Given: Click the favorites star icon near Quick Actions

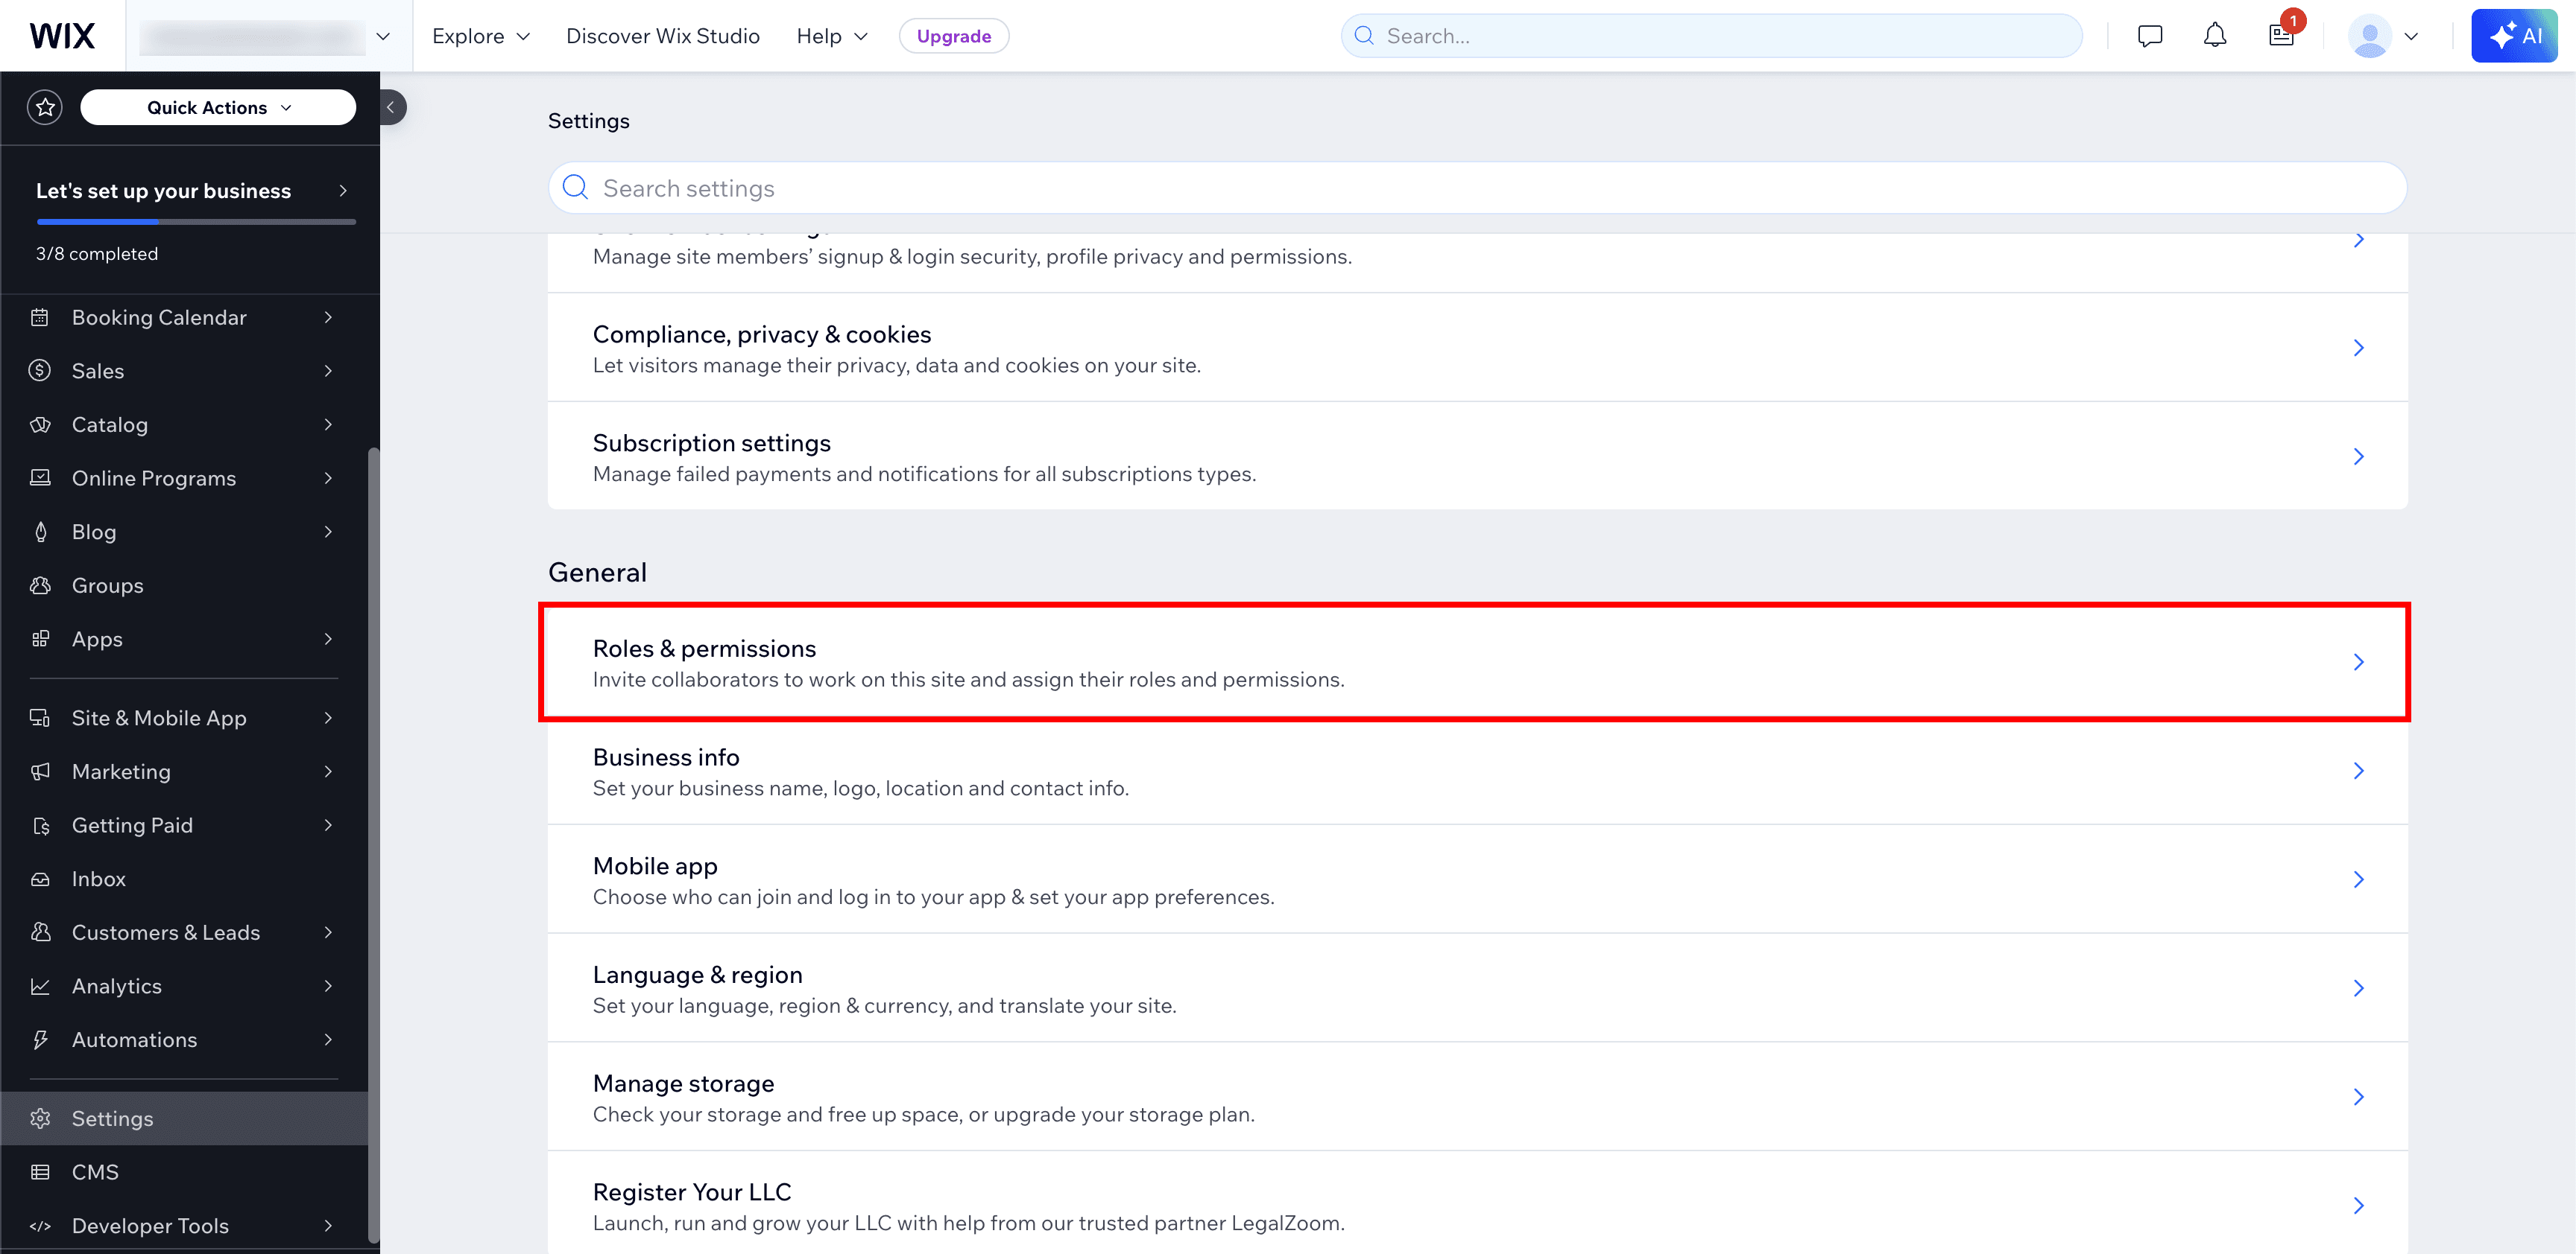Looking at the screenshot, I should [44, 106].
